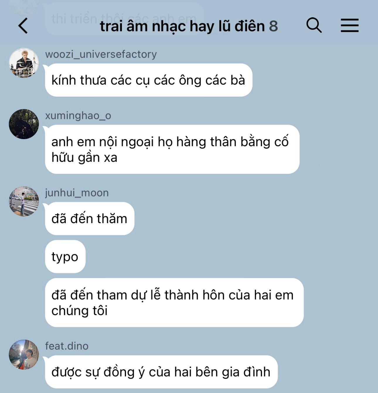Tap woozi_universefactory's profile avatar
Screen dimensions: 378x393
click(x=24, y=63)
